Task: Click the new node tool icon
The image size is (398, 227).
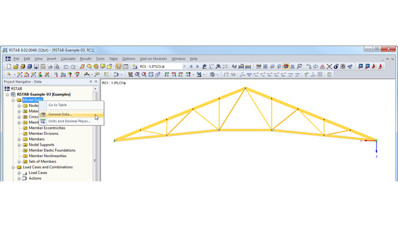Action: pyautogui.click(x=9, y=74)
